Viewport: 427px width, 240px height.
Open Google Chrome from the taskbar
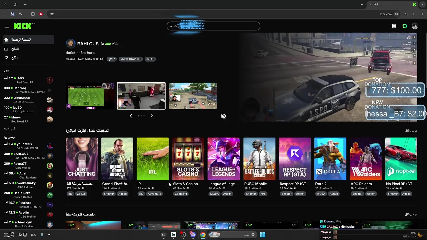[x=203, y=235]
